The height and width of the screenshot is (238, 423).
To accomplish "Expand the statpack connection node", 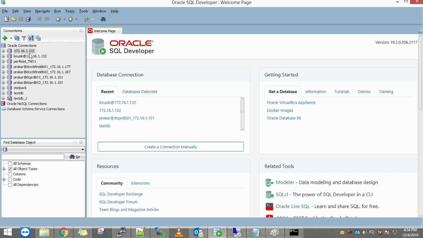I will pos(3,88).
